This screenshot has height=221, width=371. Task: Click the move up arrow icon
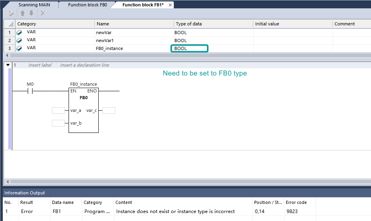coord(23,13)
